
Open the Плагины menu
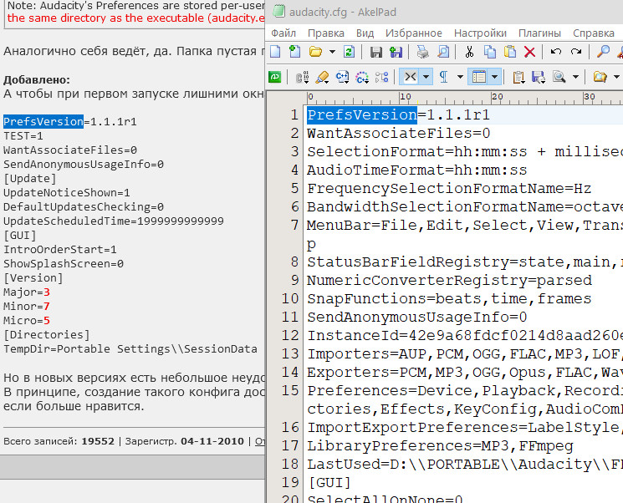click(x=539, y=33)
